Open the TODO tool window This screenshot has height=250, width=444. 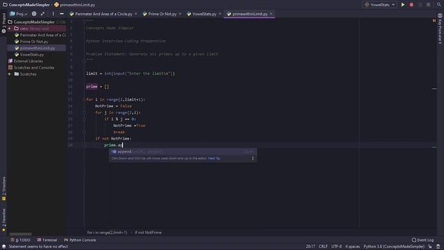[x=21, y=240]
